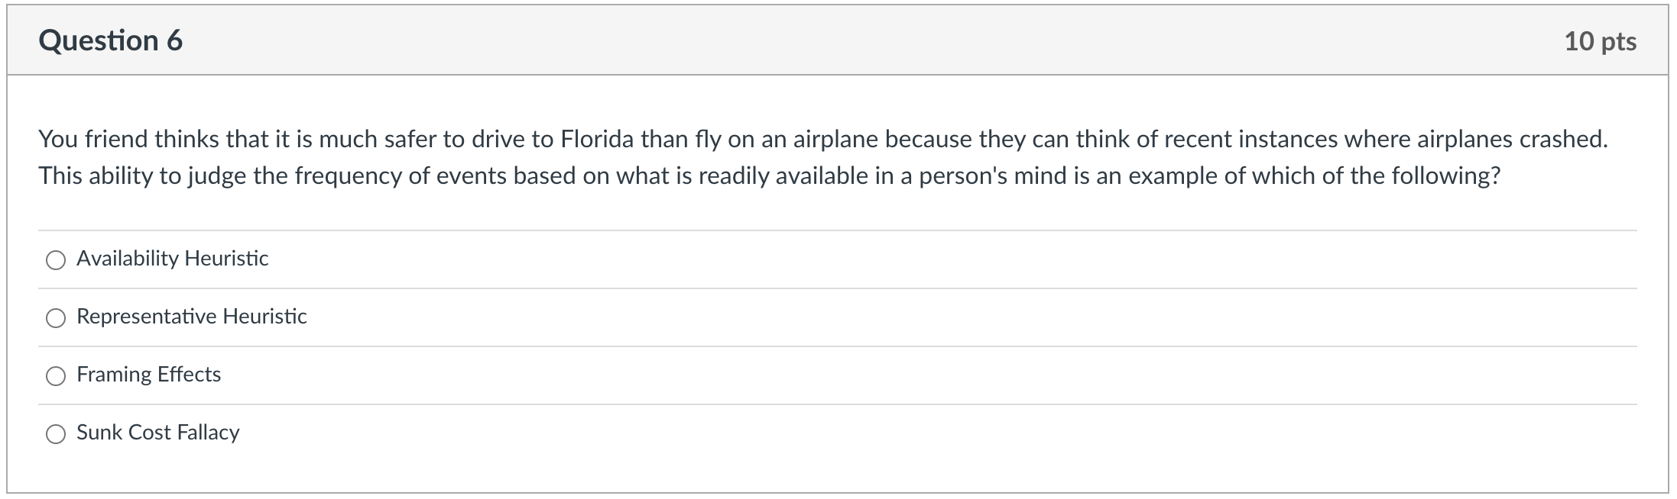Image resolution: width=1677 pixels, height=499 pixels.
Task: Click "This ability to judge" sentence start
Action: point(143,176)
